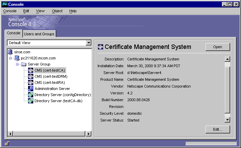241x148 pixels.
Task: Click the Directory Server (testCA-db) icon
Action: 31,101
